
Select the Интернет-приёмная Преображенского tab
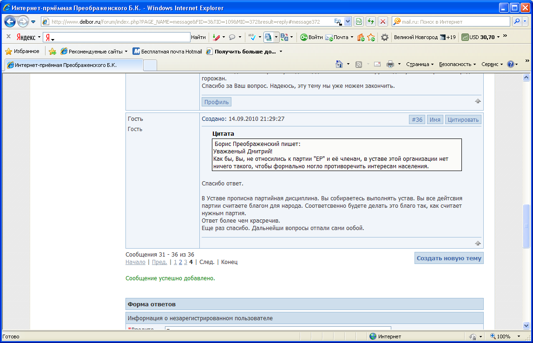[74, 65]
